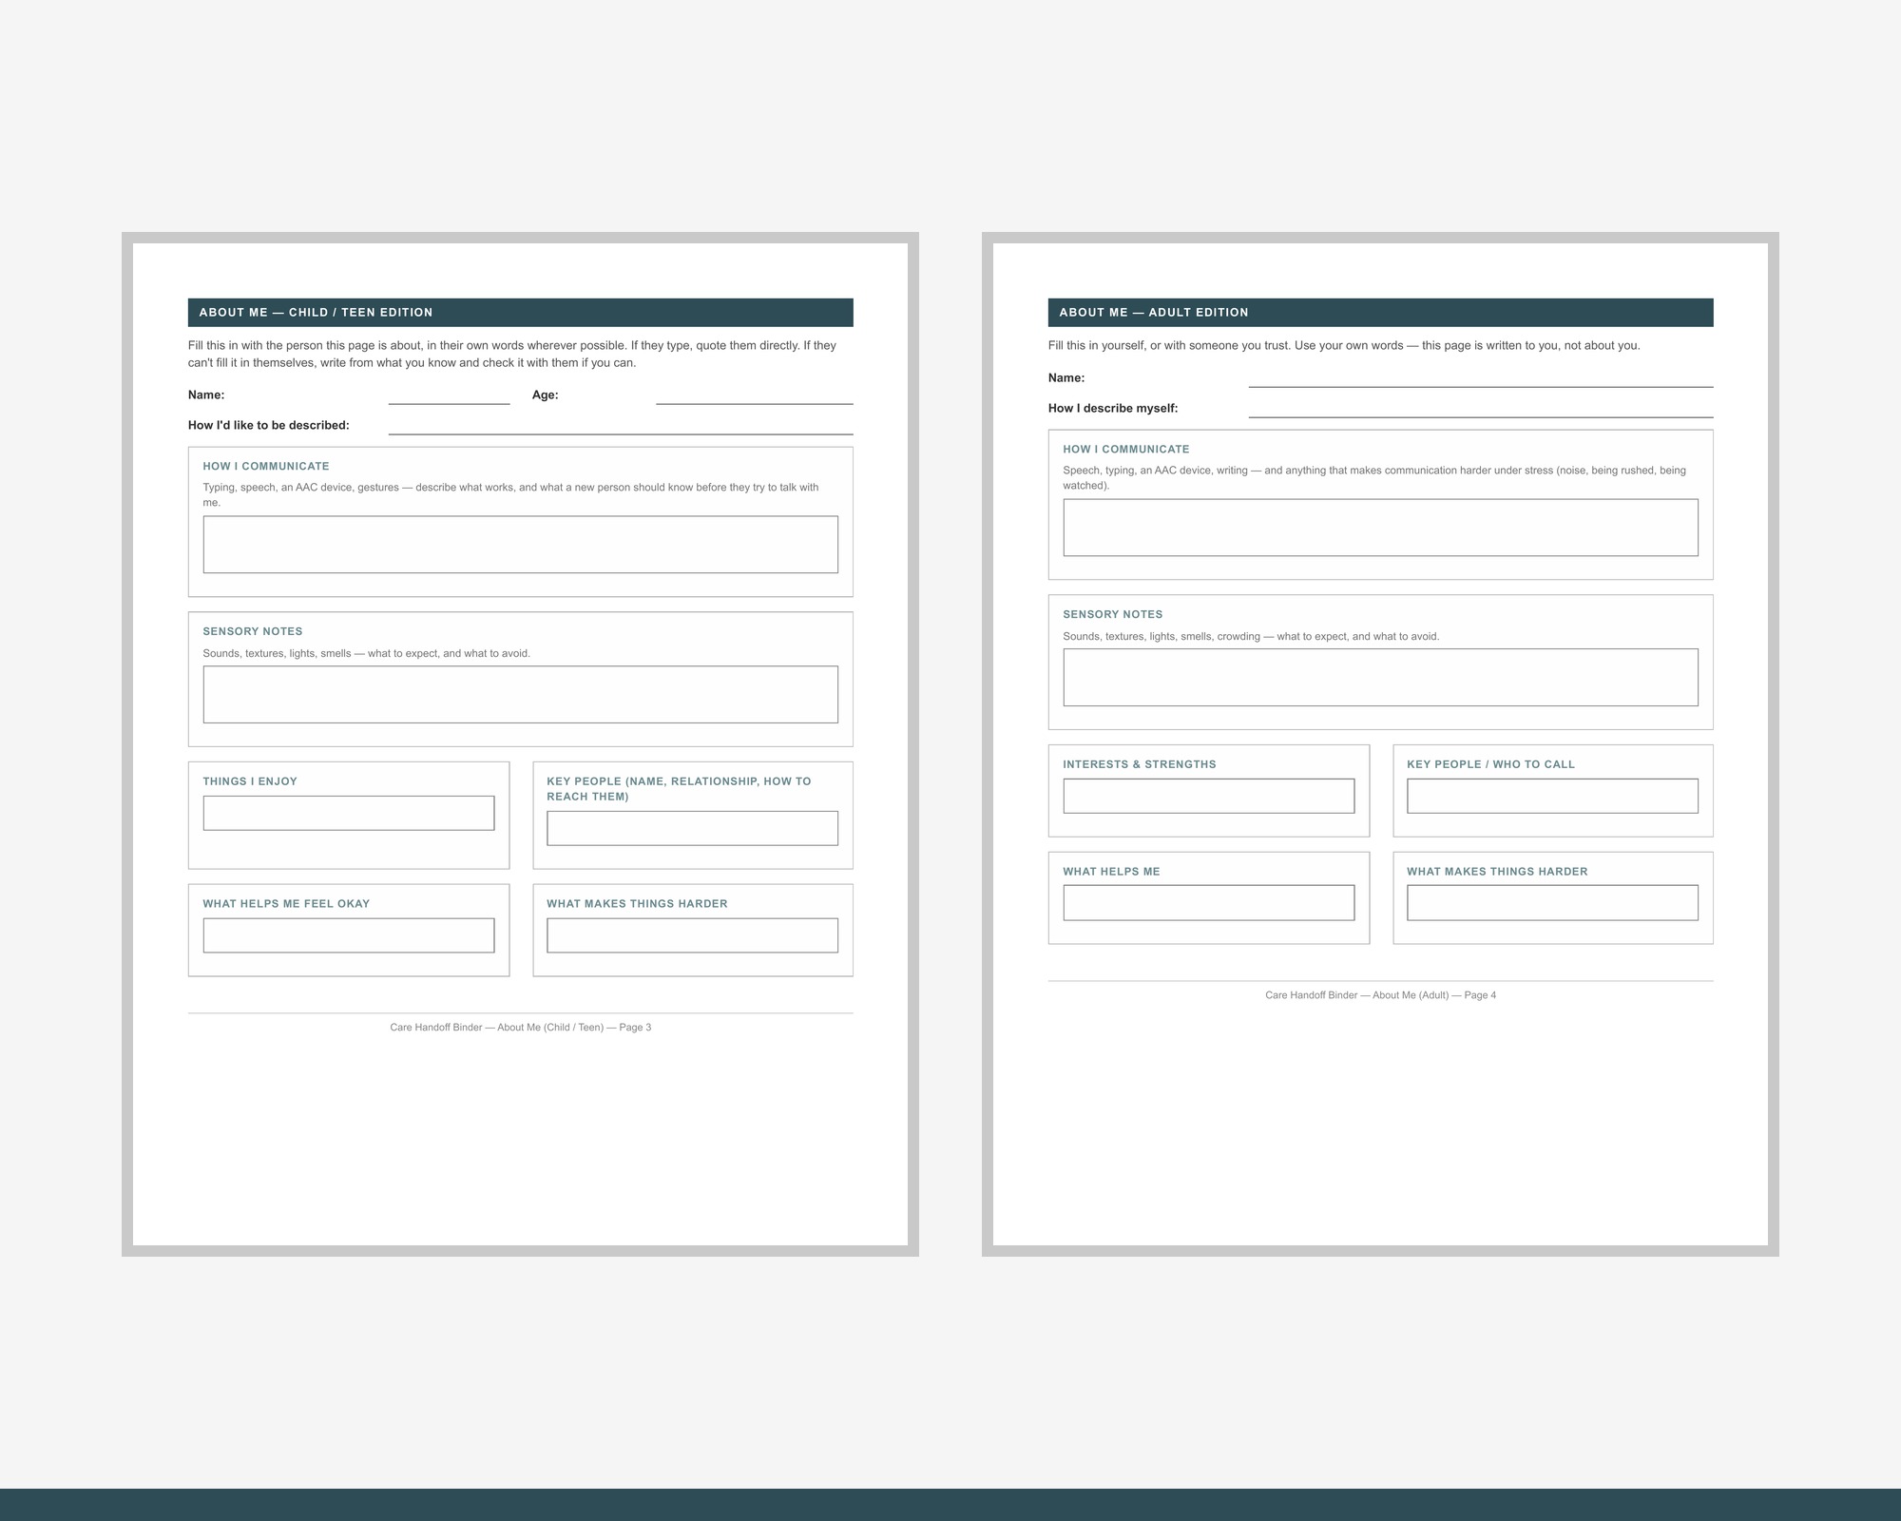
Task: Click the Key People / Who to Call box
Action: pos(1553,797)
